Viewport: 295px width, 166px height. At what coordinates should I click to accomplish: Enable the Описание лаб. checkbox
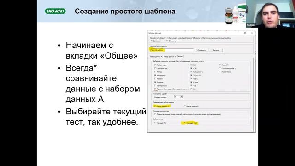click(155, 69)
